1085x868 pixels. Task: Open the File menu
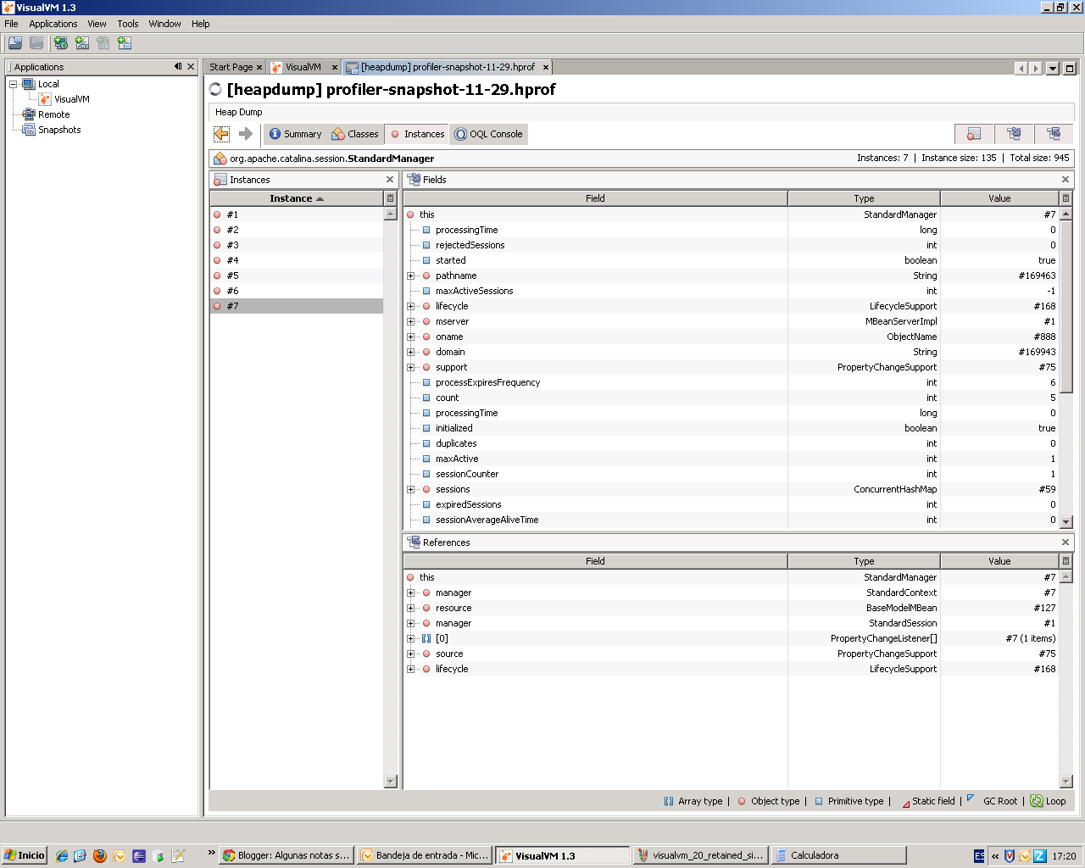[x=11, y=24]
